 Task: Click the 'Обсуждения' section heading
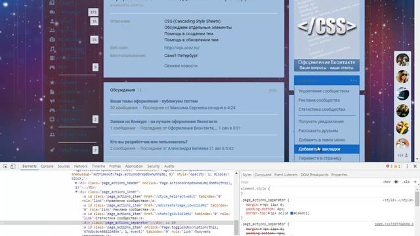tap(123, 90)
